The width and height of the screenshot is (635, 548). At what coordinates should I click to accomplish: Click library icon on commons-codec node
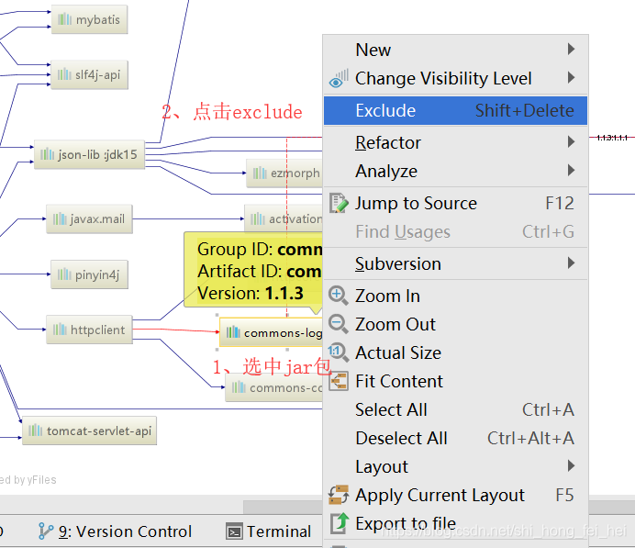tap(239, 387)
